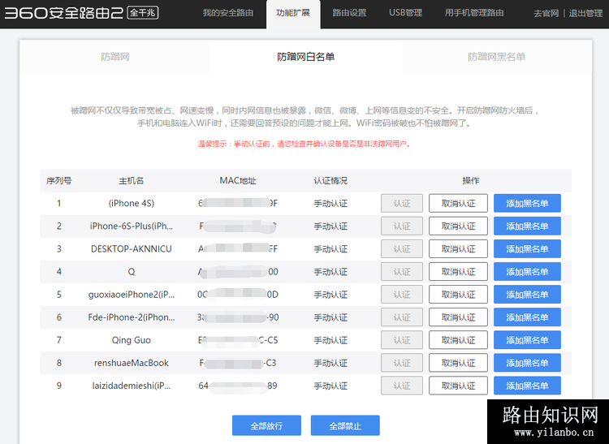Image resolution: width=609 pixels, height=444 pixels.
Task: Click the 全部放行 button
Action: (266, 426)
